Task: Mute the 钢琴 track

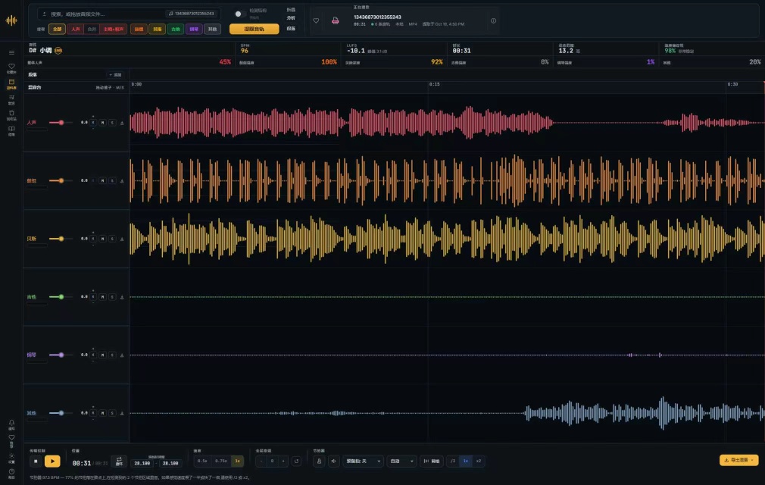Action: [102, 355]
